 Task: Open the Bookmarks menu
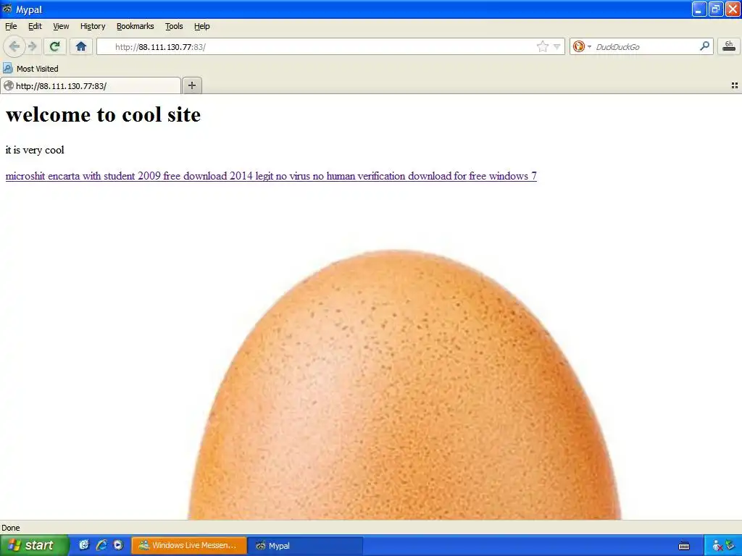point(136,26)
